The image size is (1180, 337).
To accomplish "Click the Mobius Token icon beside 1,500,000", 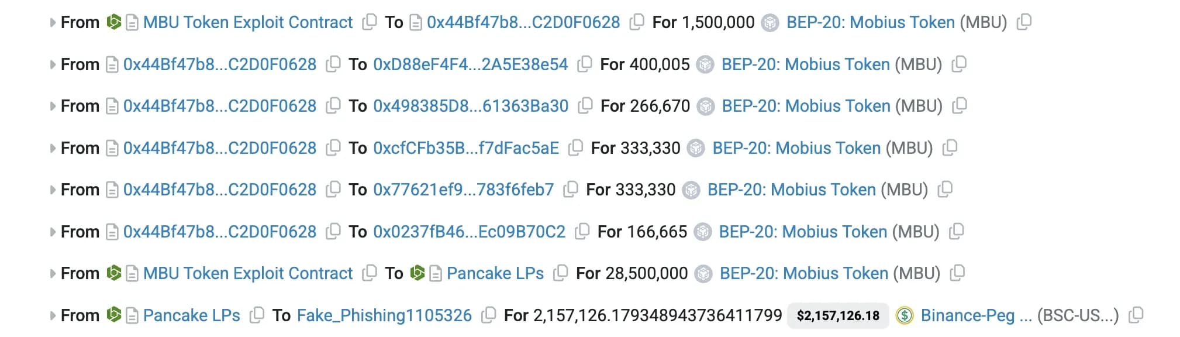I will pyautogui.click(x=770, y=23).
